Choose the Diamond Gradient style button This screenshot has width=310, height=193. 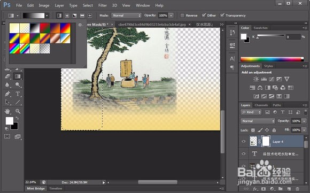click(x=90, y=16)
